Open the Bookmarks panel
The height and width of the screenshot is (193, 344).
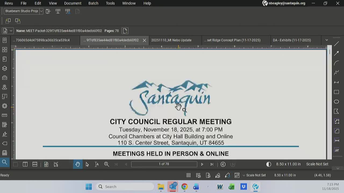pos(4,59)
